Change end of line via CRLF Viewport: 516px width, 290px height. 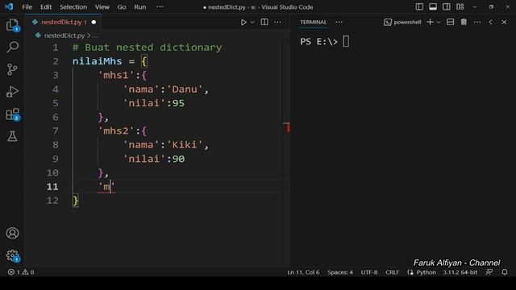392,272
